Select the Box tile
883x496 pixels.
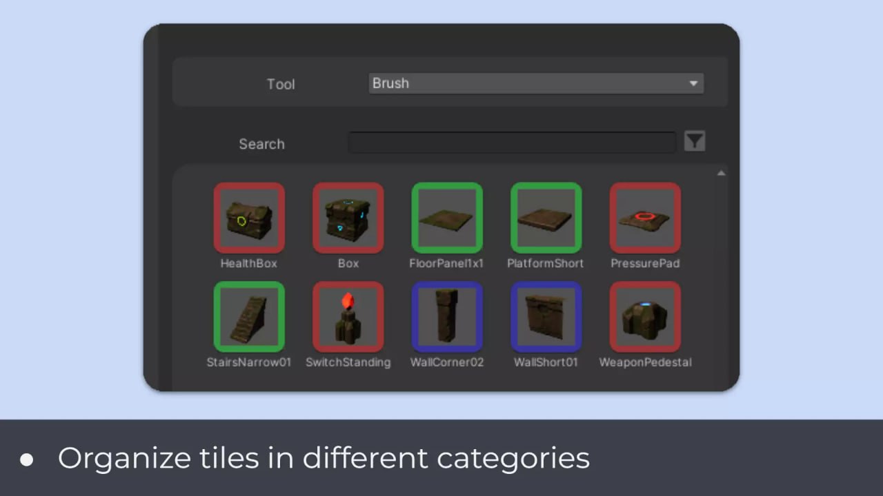tap(348, 217)
